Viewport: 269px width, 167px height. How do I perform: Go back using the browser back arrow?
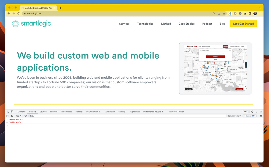point(9,13)
